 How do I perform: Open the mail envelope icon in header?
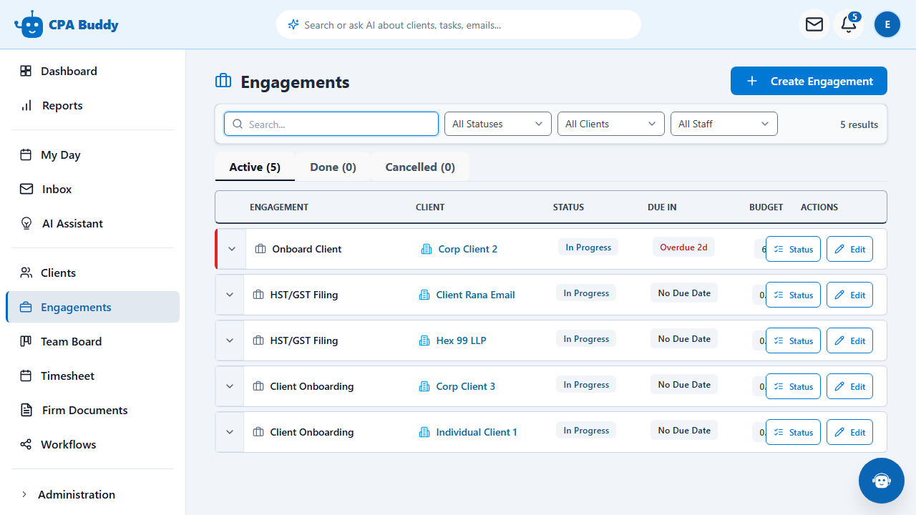(814, 24)
